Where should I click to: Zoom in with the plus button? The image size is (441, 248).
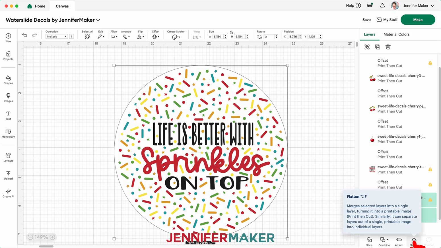(x=52, y=237)
